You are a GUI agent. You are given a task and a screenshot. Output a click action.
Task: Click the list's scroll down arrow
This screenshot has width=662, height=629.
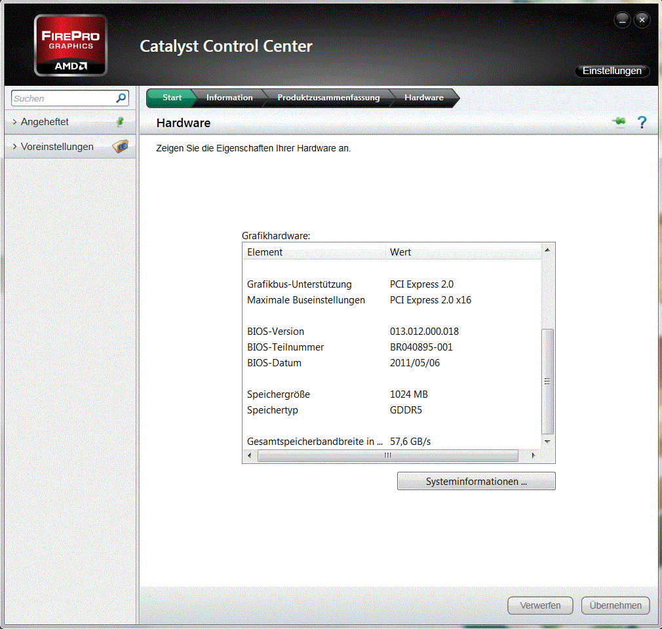[547, 442]
